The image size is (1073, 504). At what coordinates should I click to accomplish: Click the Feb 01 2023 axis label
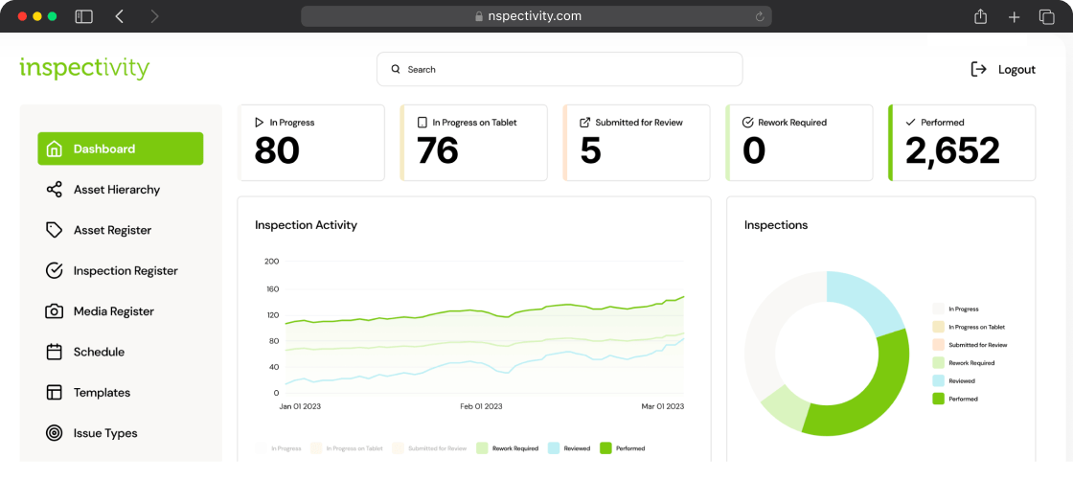tap(481, 406)
